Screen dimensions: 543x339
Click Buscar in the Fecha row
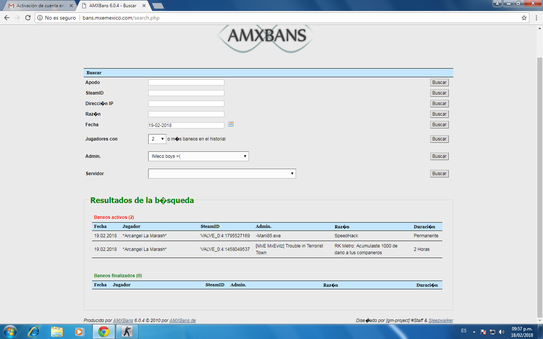tap(439, 125)
